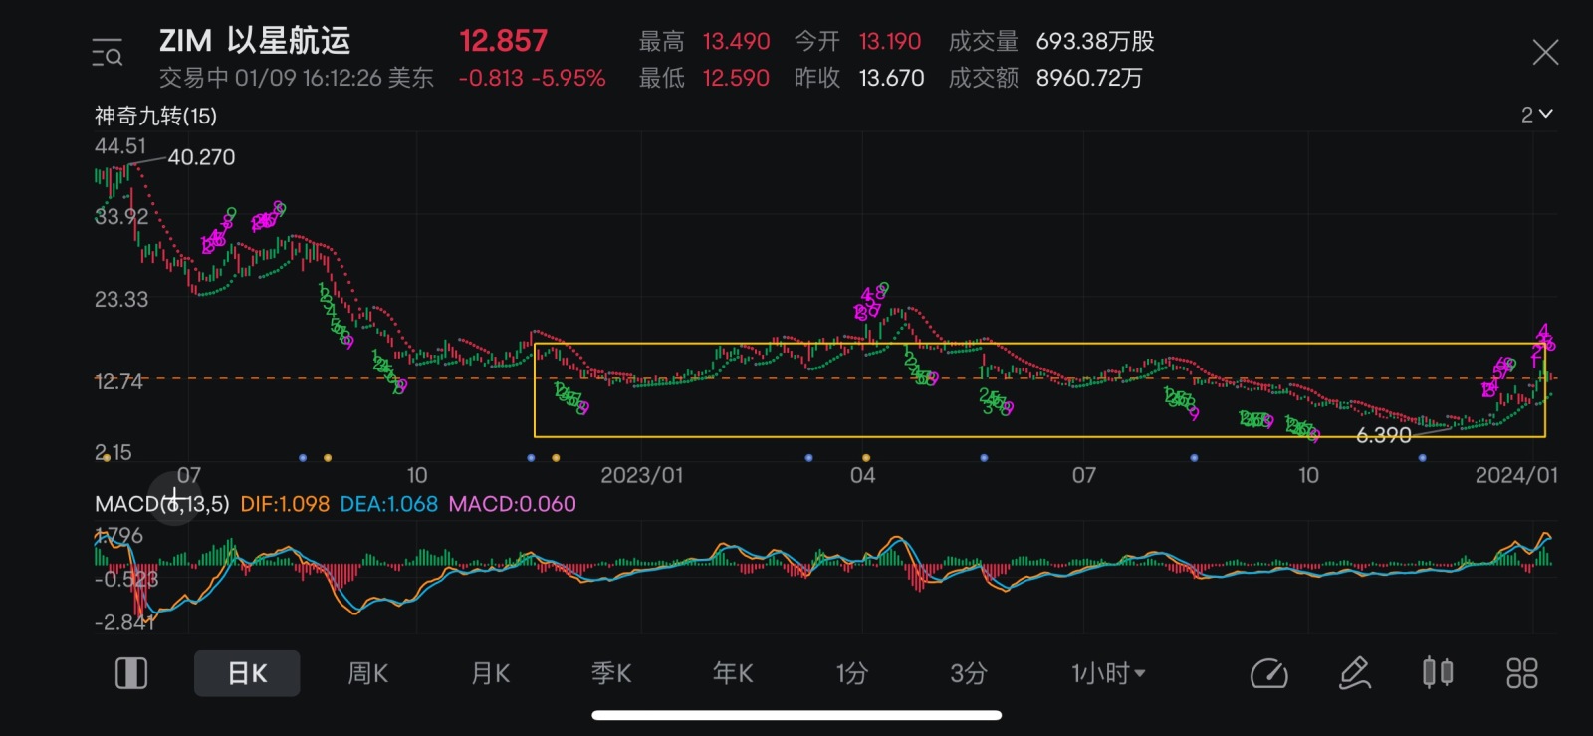Viewport: 1593px width, 736px height.
Task: Tap the DIF:1.098 value label
Action: tap(285, 504)
